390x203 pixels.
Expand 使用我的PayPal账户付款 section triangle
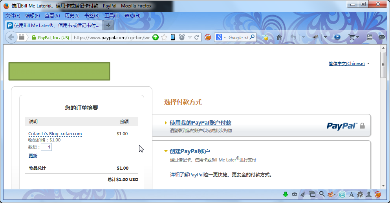166,123
